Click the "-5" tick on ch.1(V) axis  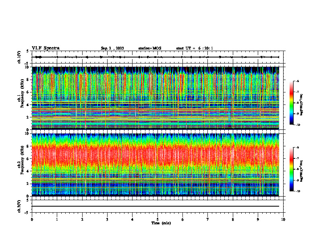(27, 64)
